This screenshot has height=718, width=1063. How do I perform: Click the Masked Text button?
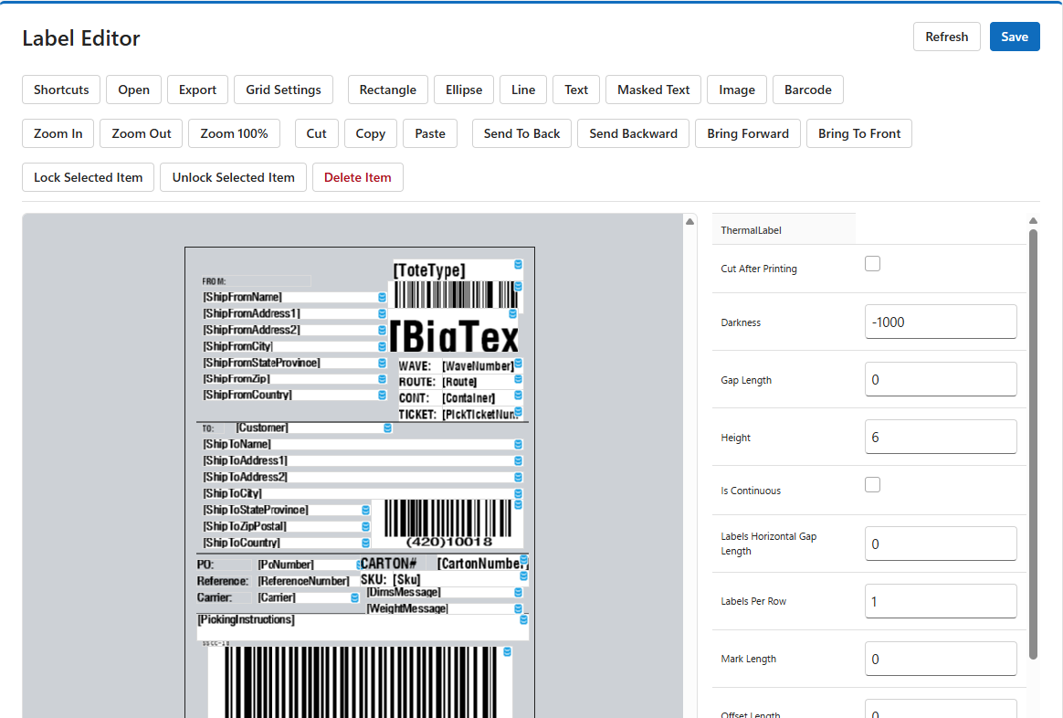(x=654, y=90)
